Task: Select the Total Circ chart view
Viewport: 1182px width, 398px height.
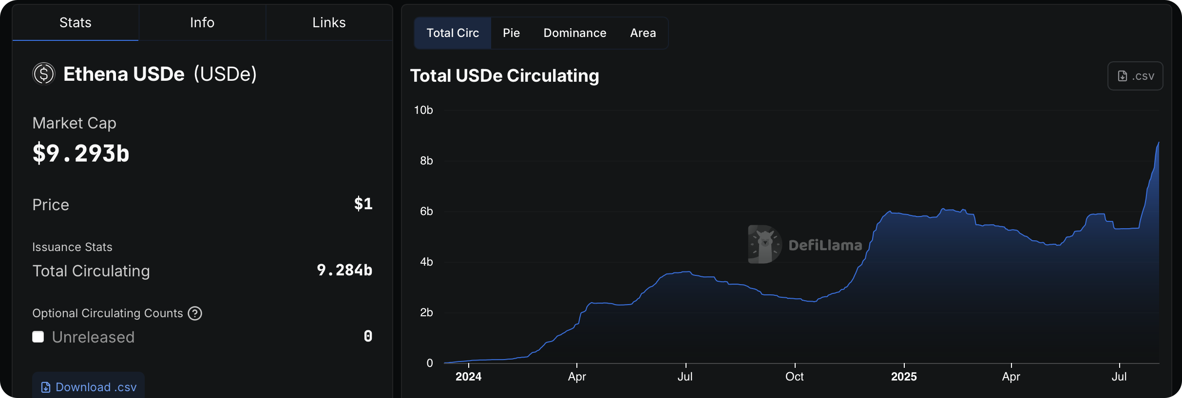Action: [x=453, y=33]
